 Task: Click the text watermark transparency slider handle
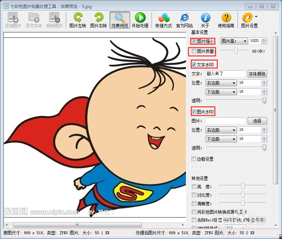(x=264, y=100)
